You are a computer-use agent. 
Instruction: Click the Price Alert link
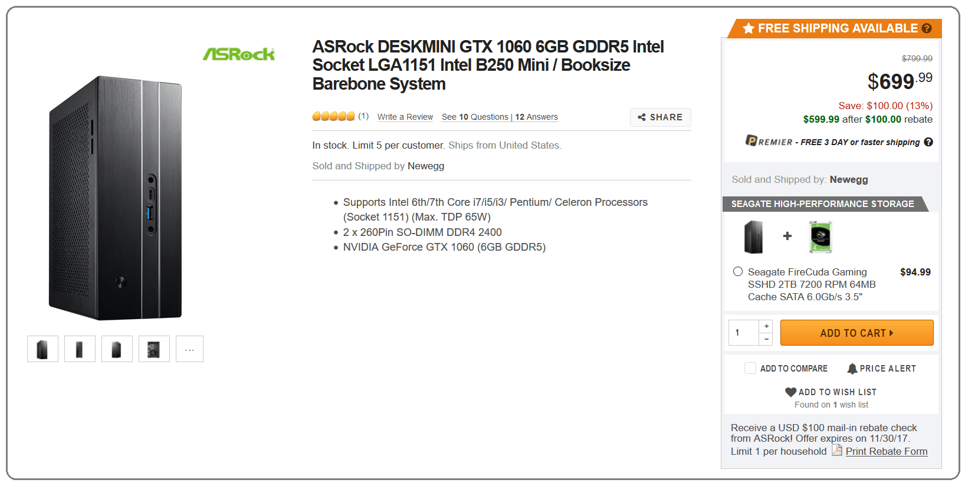[x=888, y=369]
